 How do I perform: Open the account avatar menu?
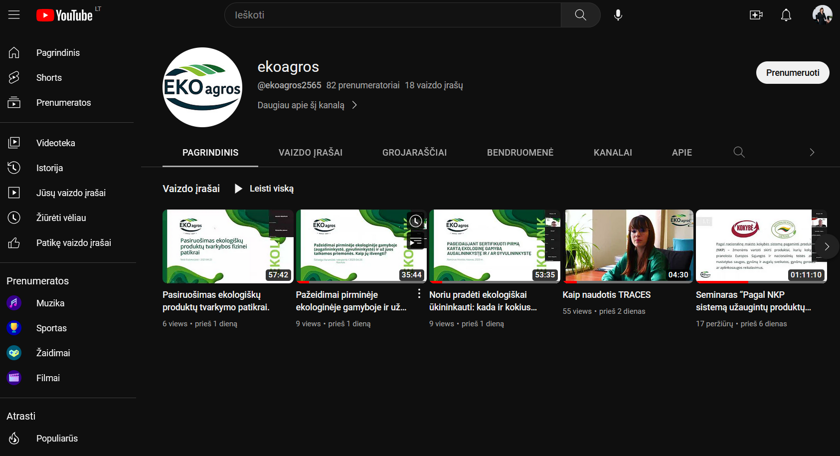tap(822, 15)
